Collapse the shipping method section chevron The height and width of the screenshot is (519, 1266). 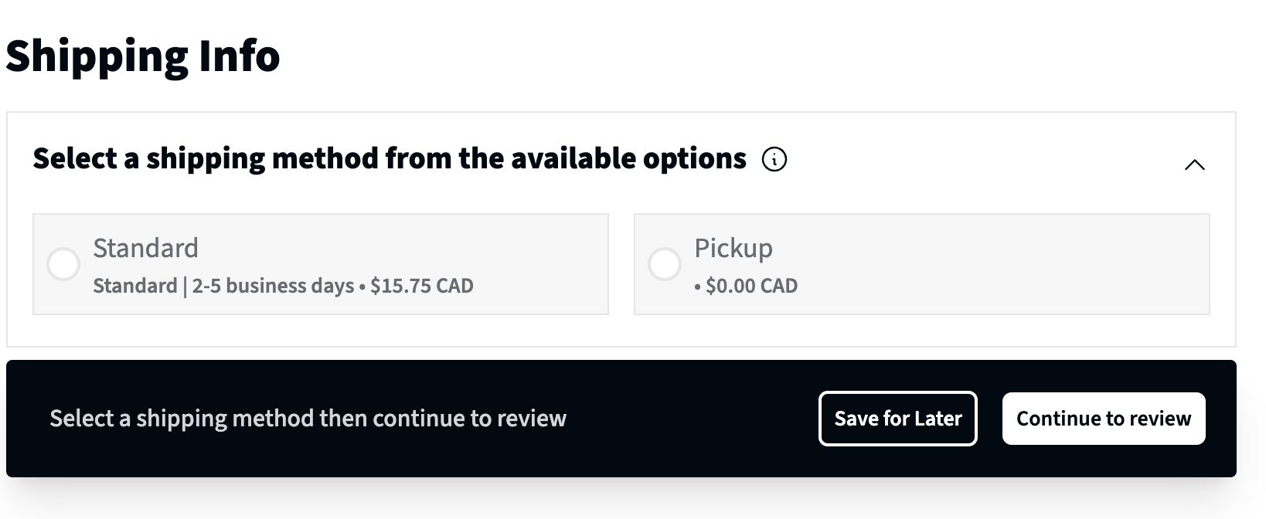1193,165
